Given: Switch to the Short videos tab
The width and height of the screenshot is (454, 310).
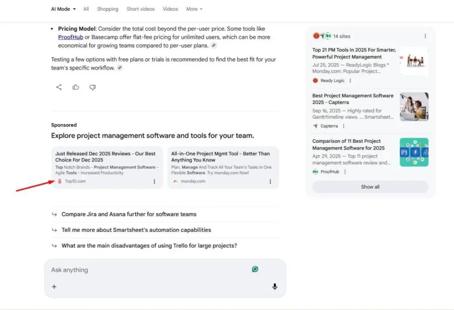Looking at the screenshot, I should [x=141, y=9].
